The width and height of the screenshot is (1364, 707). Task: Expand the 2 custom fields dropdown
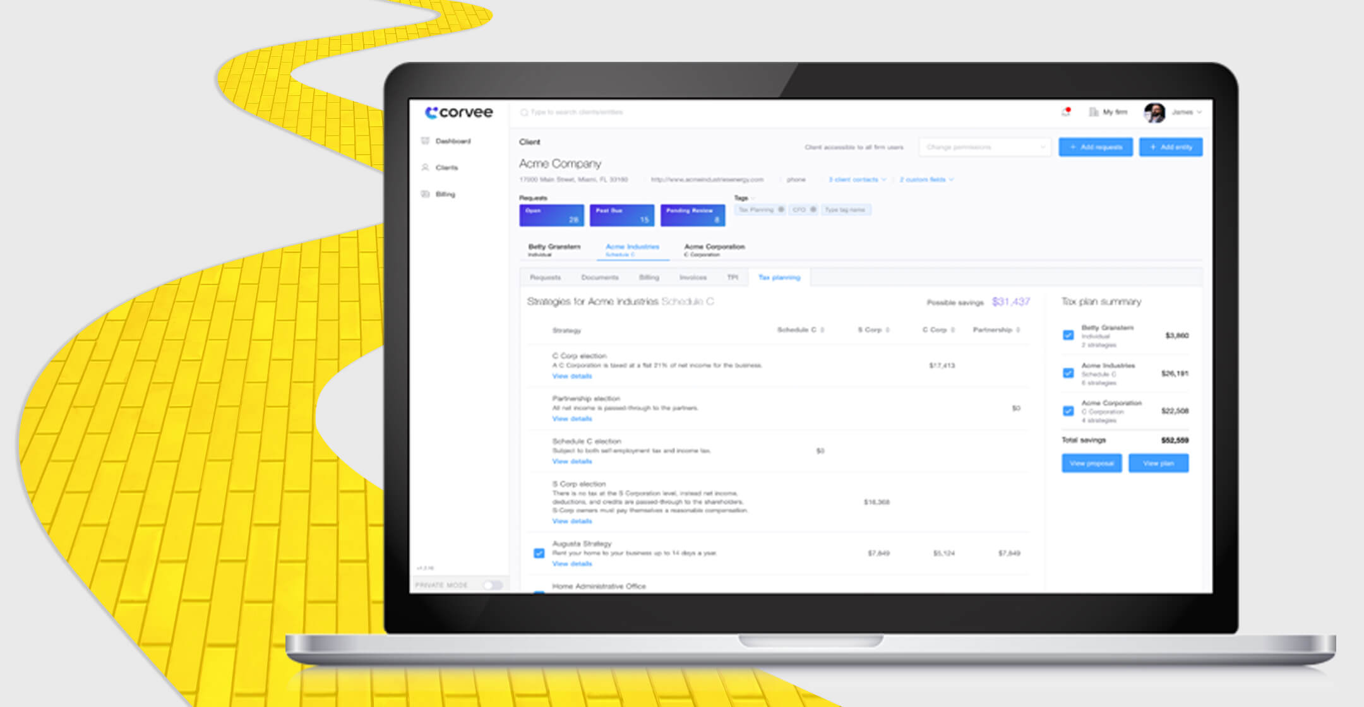(926, 180)
